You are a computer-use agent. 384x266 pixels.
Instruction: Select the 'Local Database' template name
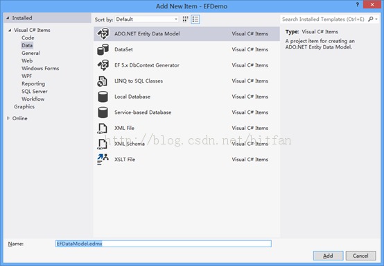click(132, 97)
